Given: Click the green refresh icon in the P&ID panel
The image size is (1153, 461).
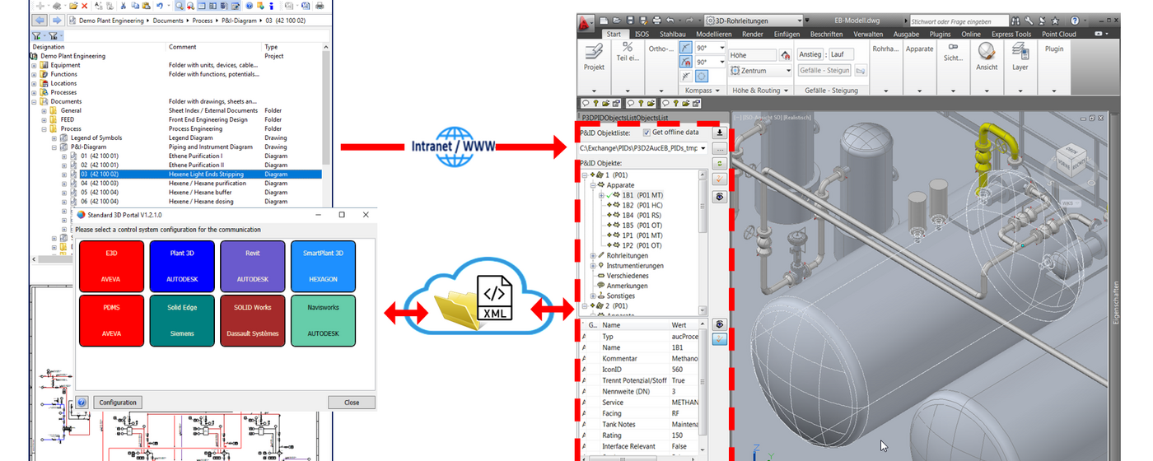Looking at the screenshot, I should pos(720,164).
